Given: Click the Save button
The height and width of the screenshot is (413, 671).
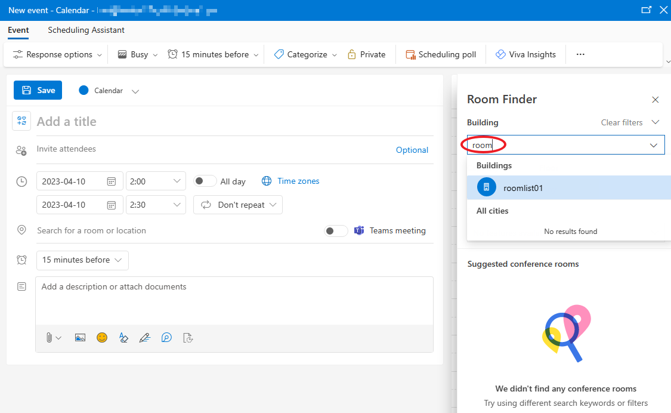Looking at the screenshot, I should pos(38,90).
